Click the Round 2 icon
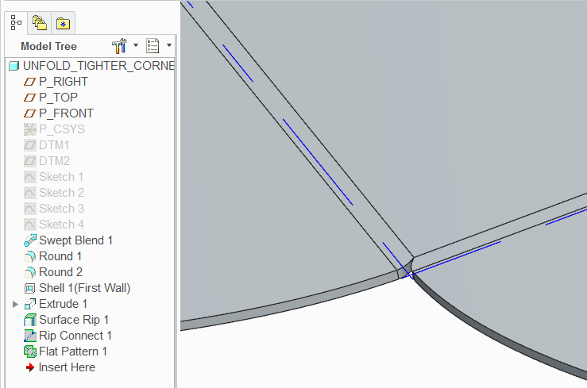 30,272
